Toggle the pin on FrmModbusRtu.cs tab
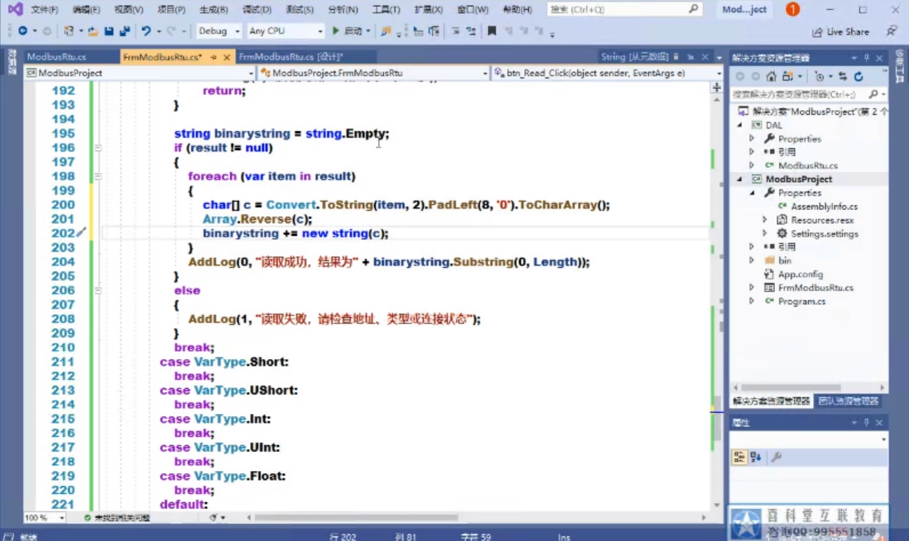 [213, 57]
